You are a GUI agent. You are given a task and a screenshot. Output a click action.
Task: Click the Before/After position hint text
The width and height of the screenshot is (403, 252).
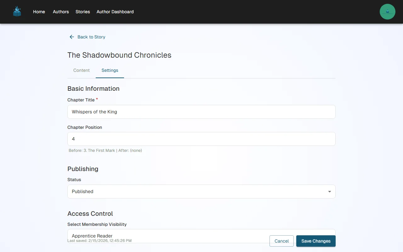coord(105,150)
